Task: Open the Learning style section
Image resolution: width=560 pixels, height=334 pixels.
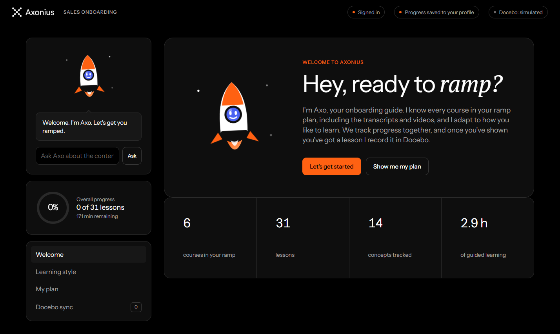Action: 89,272
